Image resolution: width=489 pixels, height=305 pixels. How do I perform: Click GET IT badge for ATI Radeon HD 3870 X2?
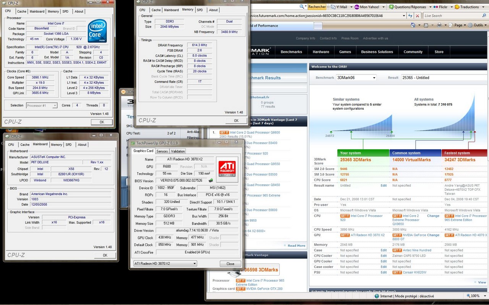[345, 235]
